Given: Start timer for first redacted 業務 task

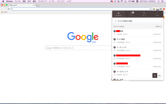Looking at the screenshot, I should coord(115,31).
